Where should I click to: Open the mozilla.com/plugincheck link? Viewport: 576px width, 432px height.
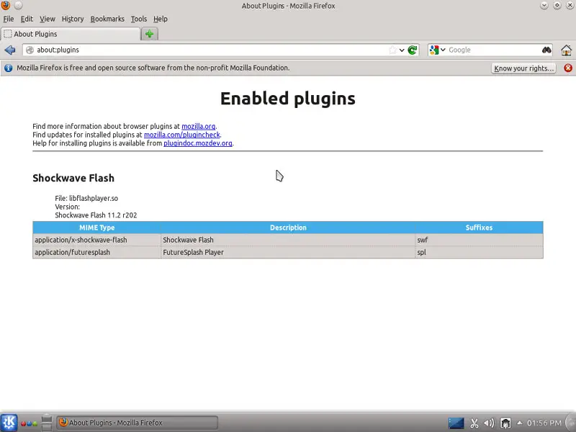pos(182,135)
